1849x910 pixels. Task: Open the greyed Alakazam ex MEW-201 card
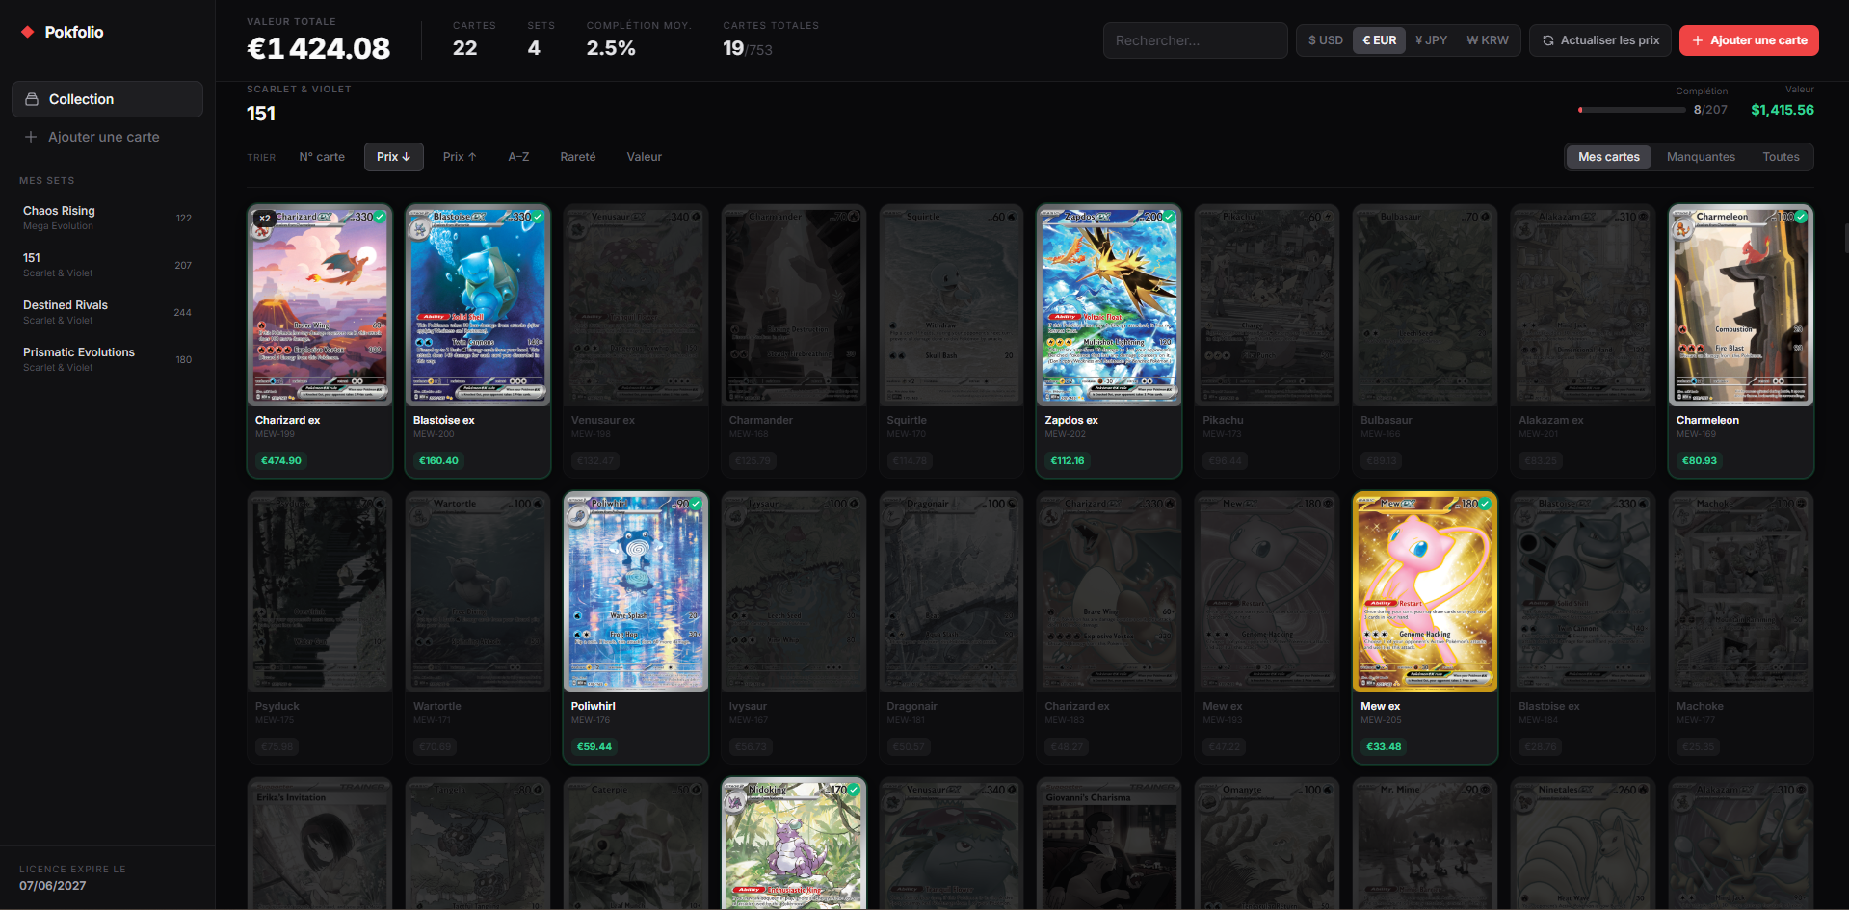click(x=1583, y=341)
